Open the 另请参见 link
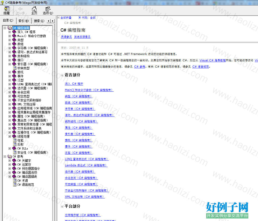The width and height of the screenshot is (258, 221). click(66, 37)
